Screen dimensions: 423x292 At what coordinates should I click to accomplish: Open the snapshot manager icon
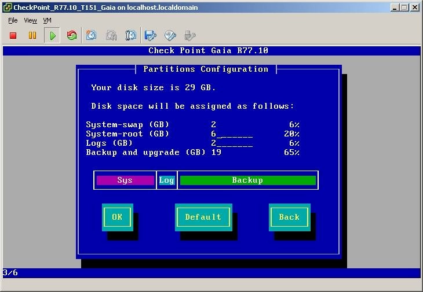(131, 35)
